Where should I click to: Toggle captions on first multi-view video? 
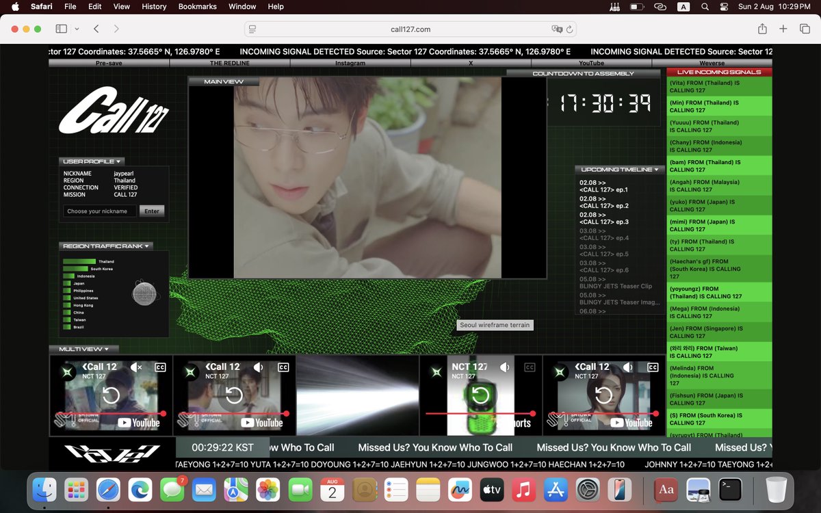click(161, 367)
